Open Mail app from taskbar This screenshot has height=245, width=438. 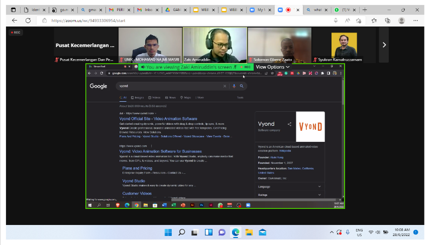pos(262,232)
